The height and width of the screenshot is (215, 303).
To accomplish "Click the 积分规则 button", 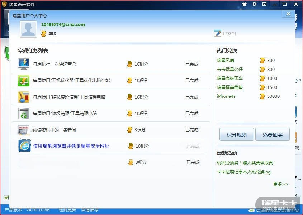I will tap(237, 134).
